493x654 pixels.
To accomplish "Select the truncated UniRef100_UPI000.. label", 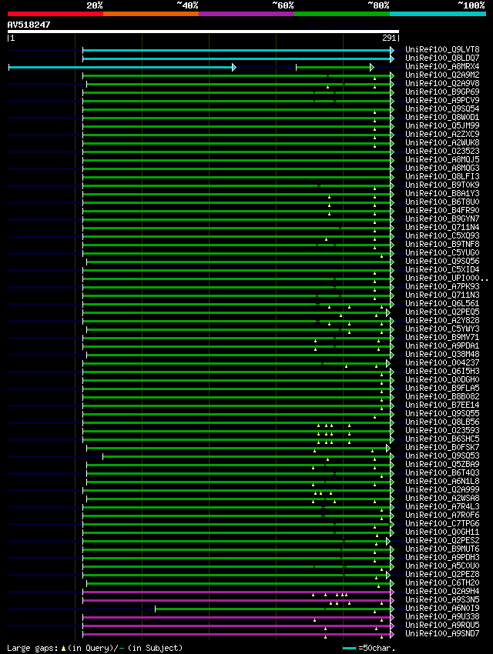I will click(x=447, y=279).
